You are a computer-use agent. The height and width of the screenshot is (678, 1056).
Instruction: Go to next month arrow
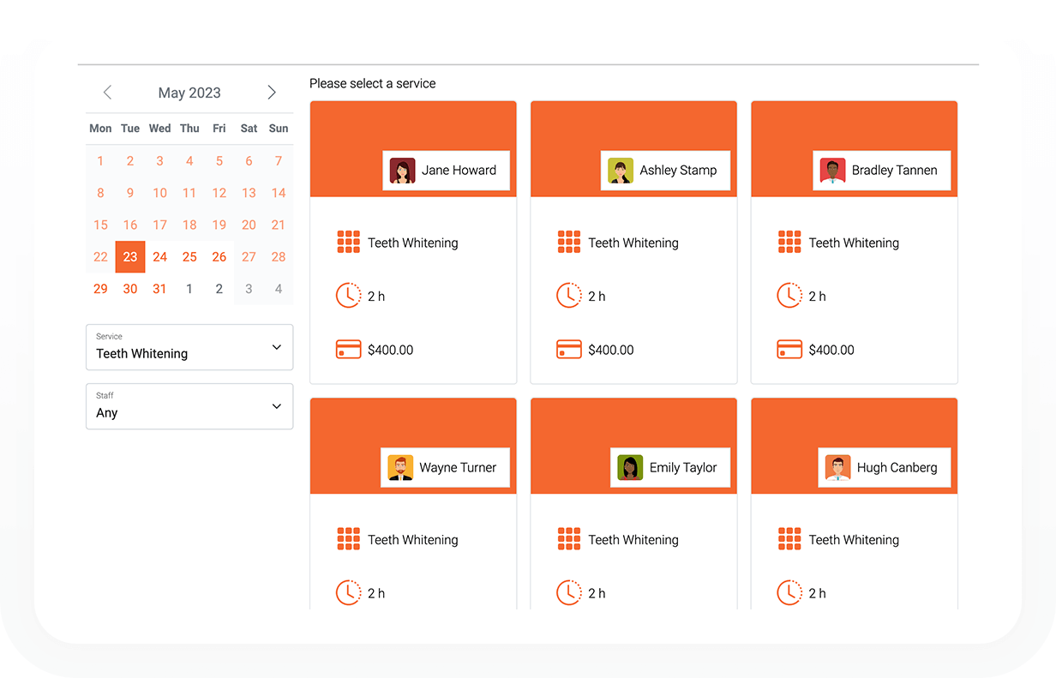(272, 93)
